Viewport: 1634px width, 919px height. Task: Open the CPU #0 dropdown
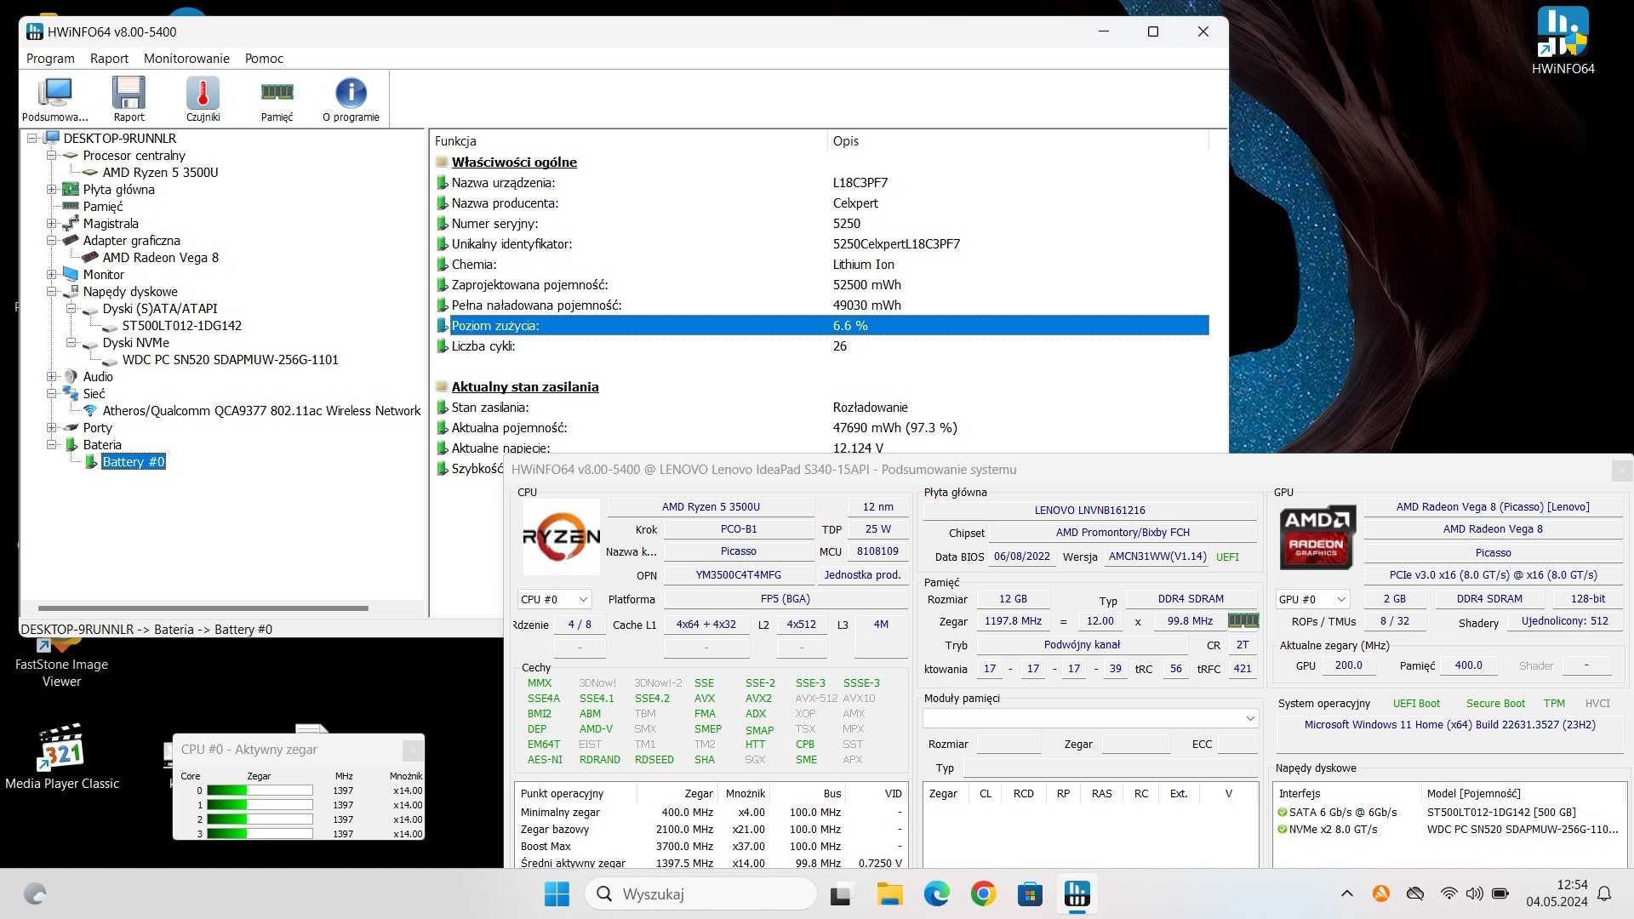pos(554,599)
